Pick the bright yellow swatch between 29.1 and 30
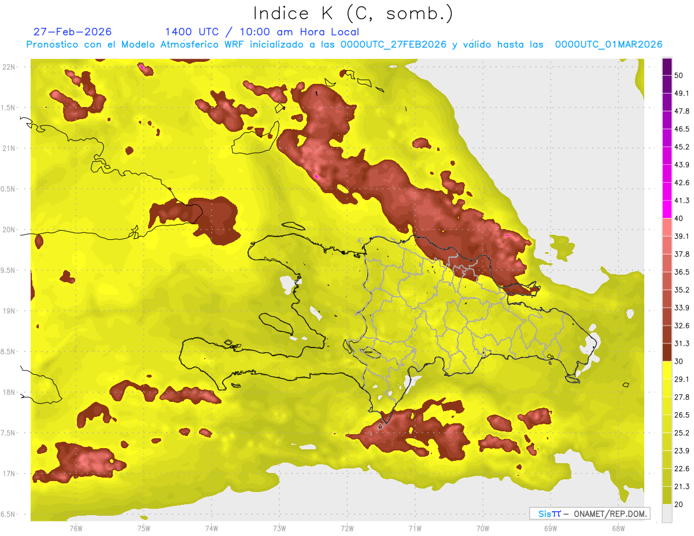 tap(667, 370)
